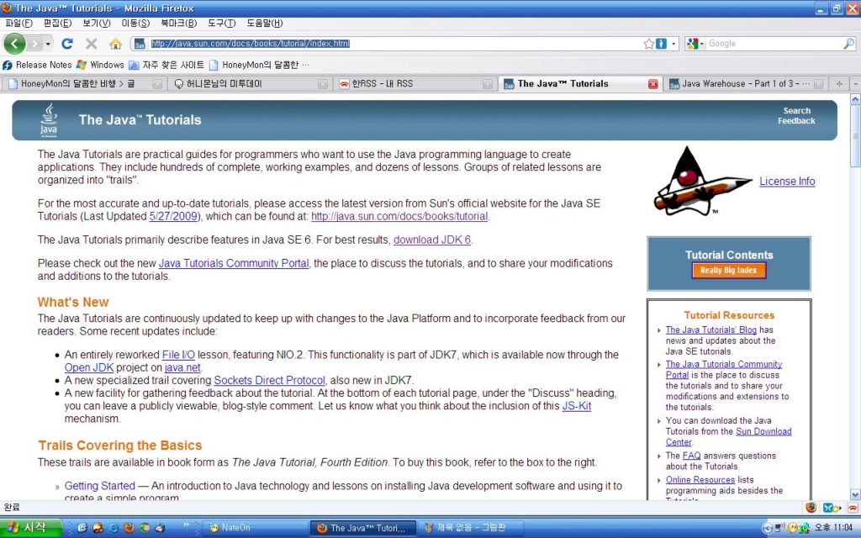This screenshot has width=861, height=538.
Task: Open the License Info link
Action: pyautogui.click(x=787, y=182)
